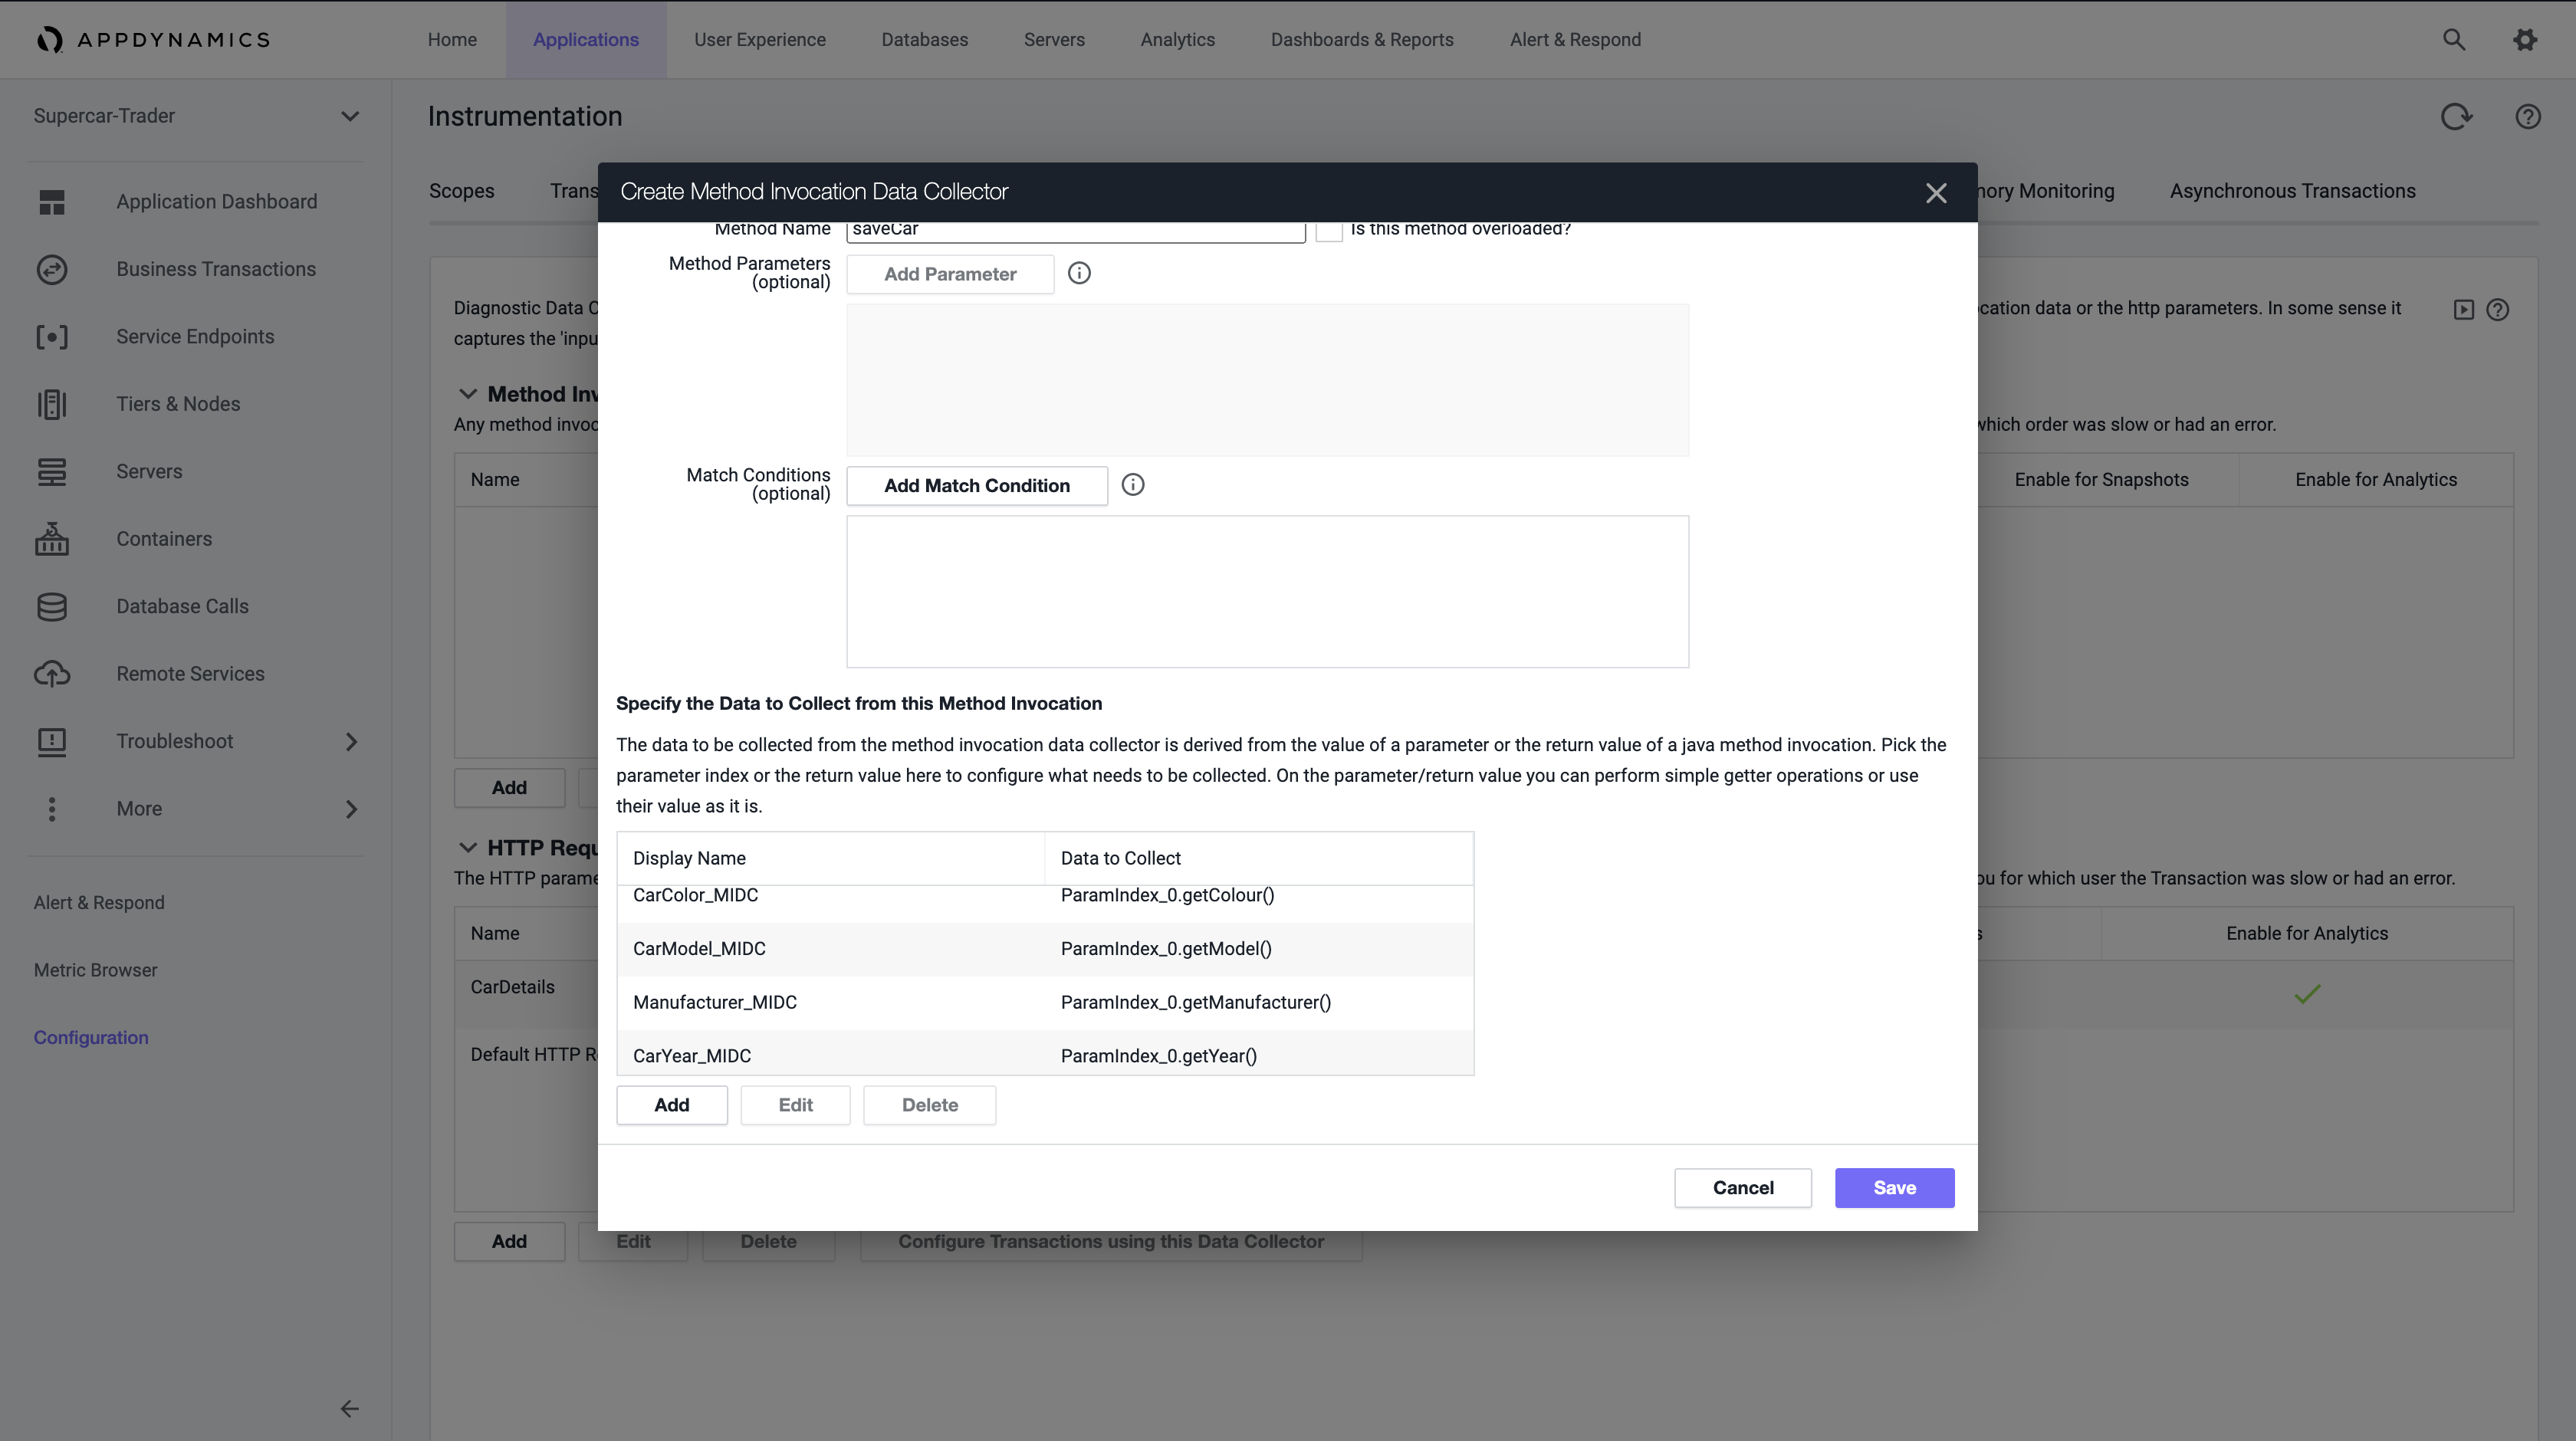Click the Database Calls sidebar icon

pyautogui.click(x=52, y=606)
